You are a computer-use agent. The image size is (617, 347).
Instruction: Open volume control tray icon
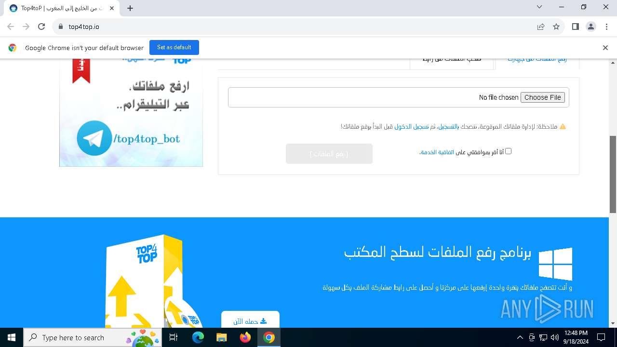tap(555, 337)
